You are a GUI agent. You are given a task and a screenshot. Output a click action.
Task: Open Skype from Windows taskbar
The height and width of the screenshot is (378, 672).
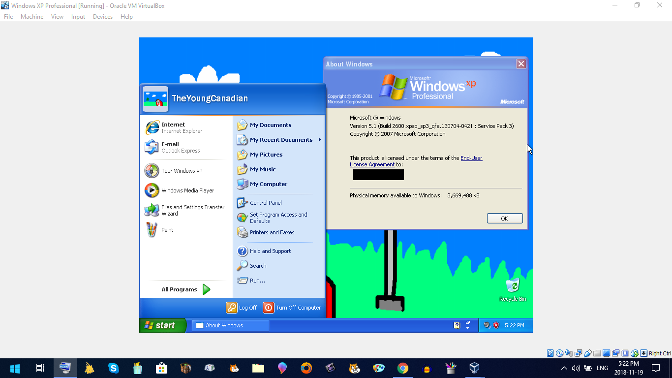coord(114,368)
